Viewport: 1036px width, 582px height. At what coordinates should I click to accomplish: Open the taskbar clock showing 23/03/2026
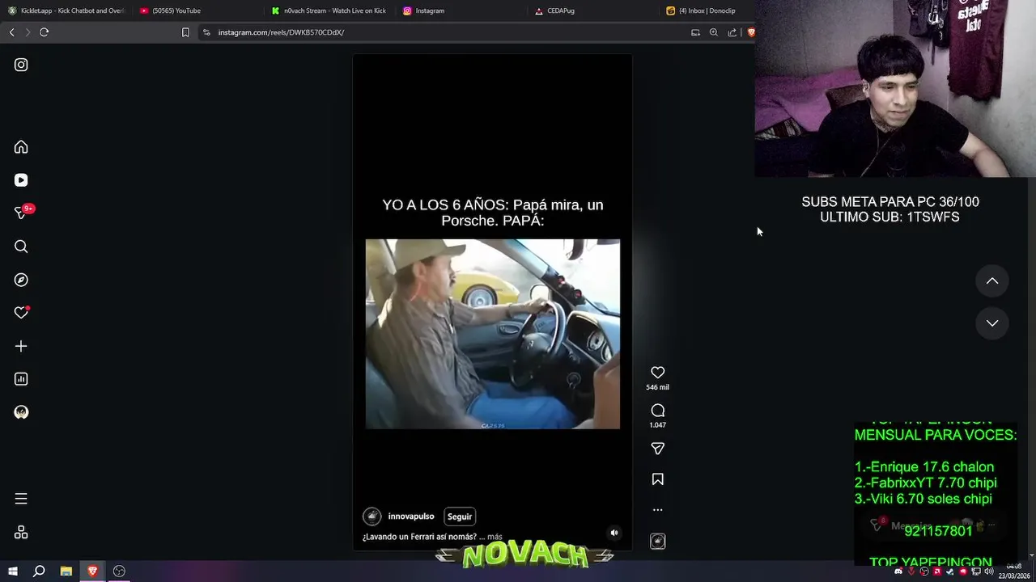pos(1013,571)
